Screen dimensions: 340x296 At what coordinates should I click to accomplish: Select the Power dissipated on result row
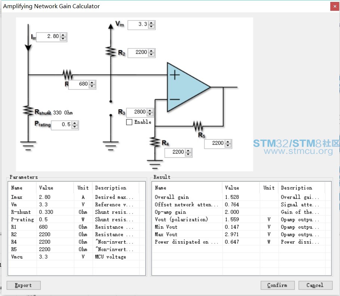click(241, 242)
